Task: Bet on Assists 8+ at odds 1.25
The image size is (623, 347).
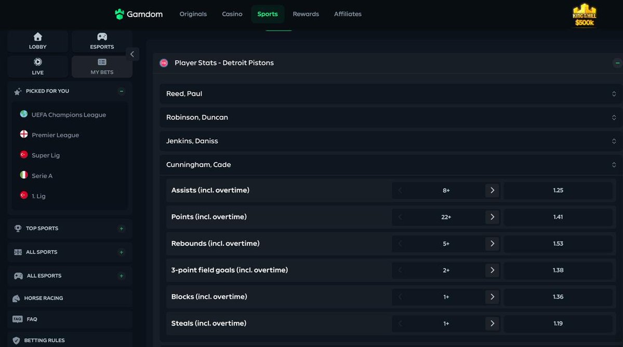Action: click(x=558, y=191)
